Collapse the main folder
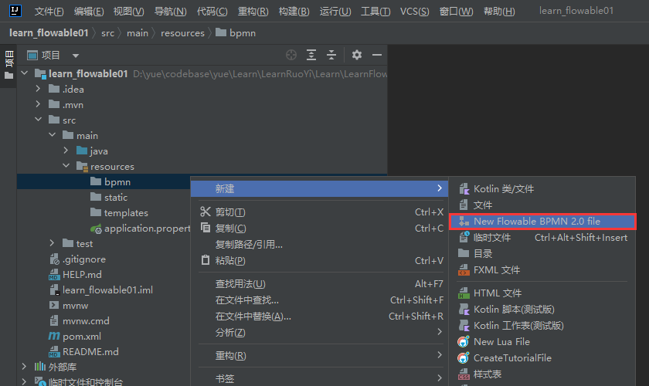 53,135
